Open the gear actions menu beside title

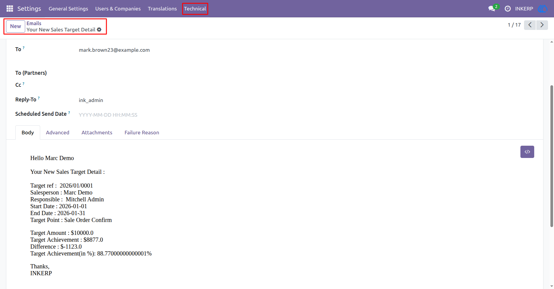coord(99,30)
